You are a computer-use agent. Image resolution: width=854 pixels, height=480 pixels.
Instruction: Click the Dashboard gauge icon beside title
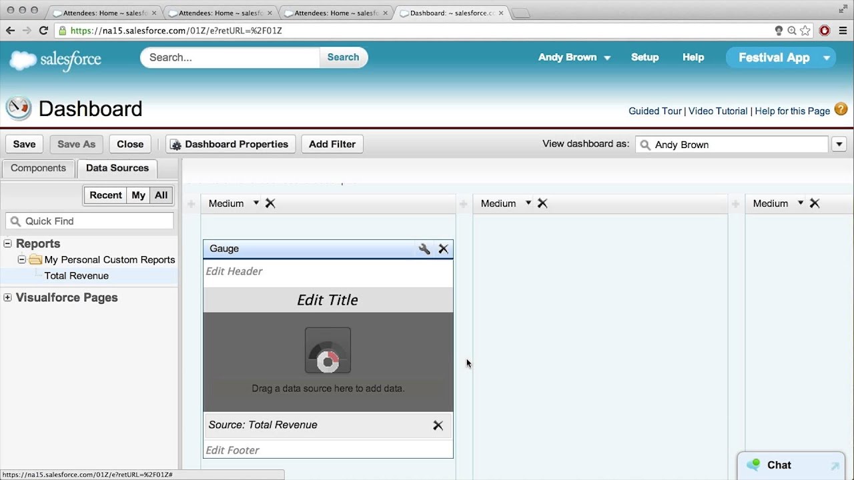19,109
